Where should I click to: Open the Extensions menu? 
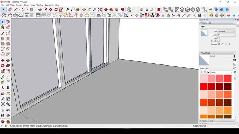click(x=49, y=5)
